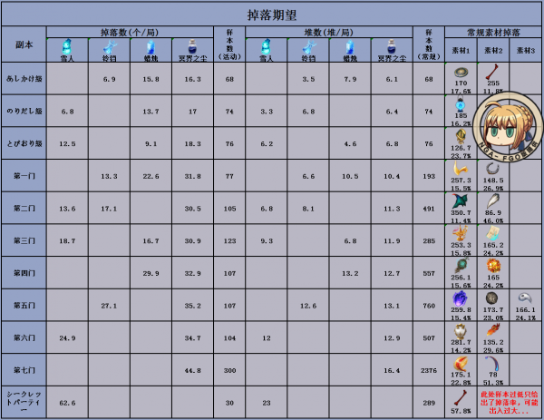544x420 pixels.
Task: Click the 17.1 bell value in 第二门 row
Action: coord(109,209)
